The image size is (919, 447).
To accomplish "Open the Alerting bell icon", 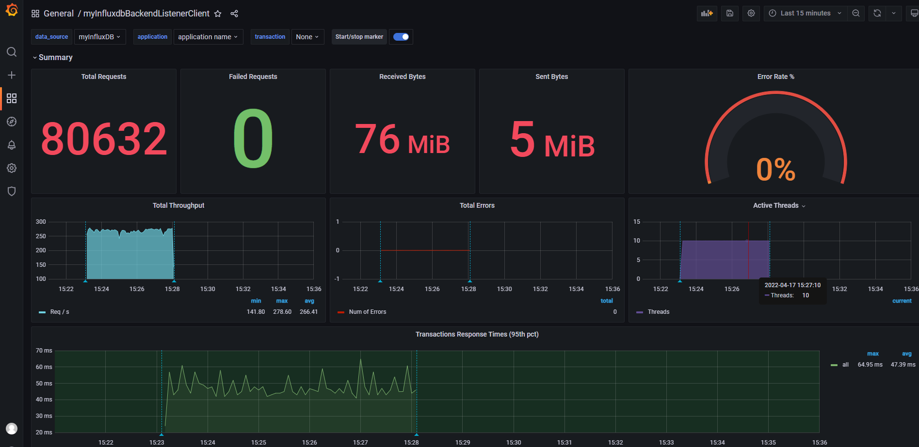I will 12,145.
